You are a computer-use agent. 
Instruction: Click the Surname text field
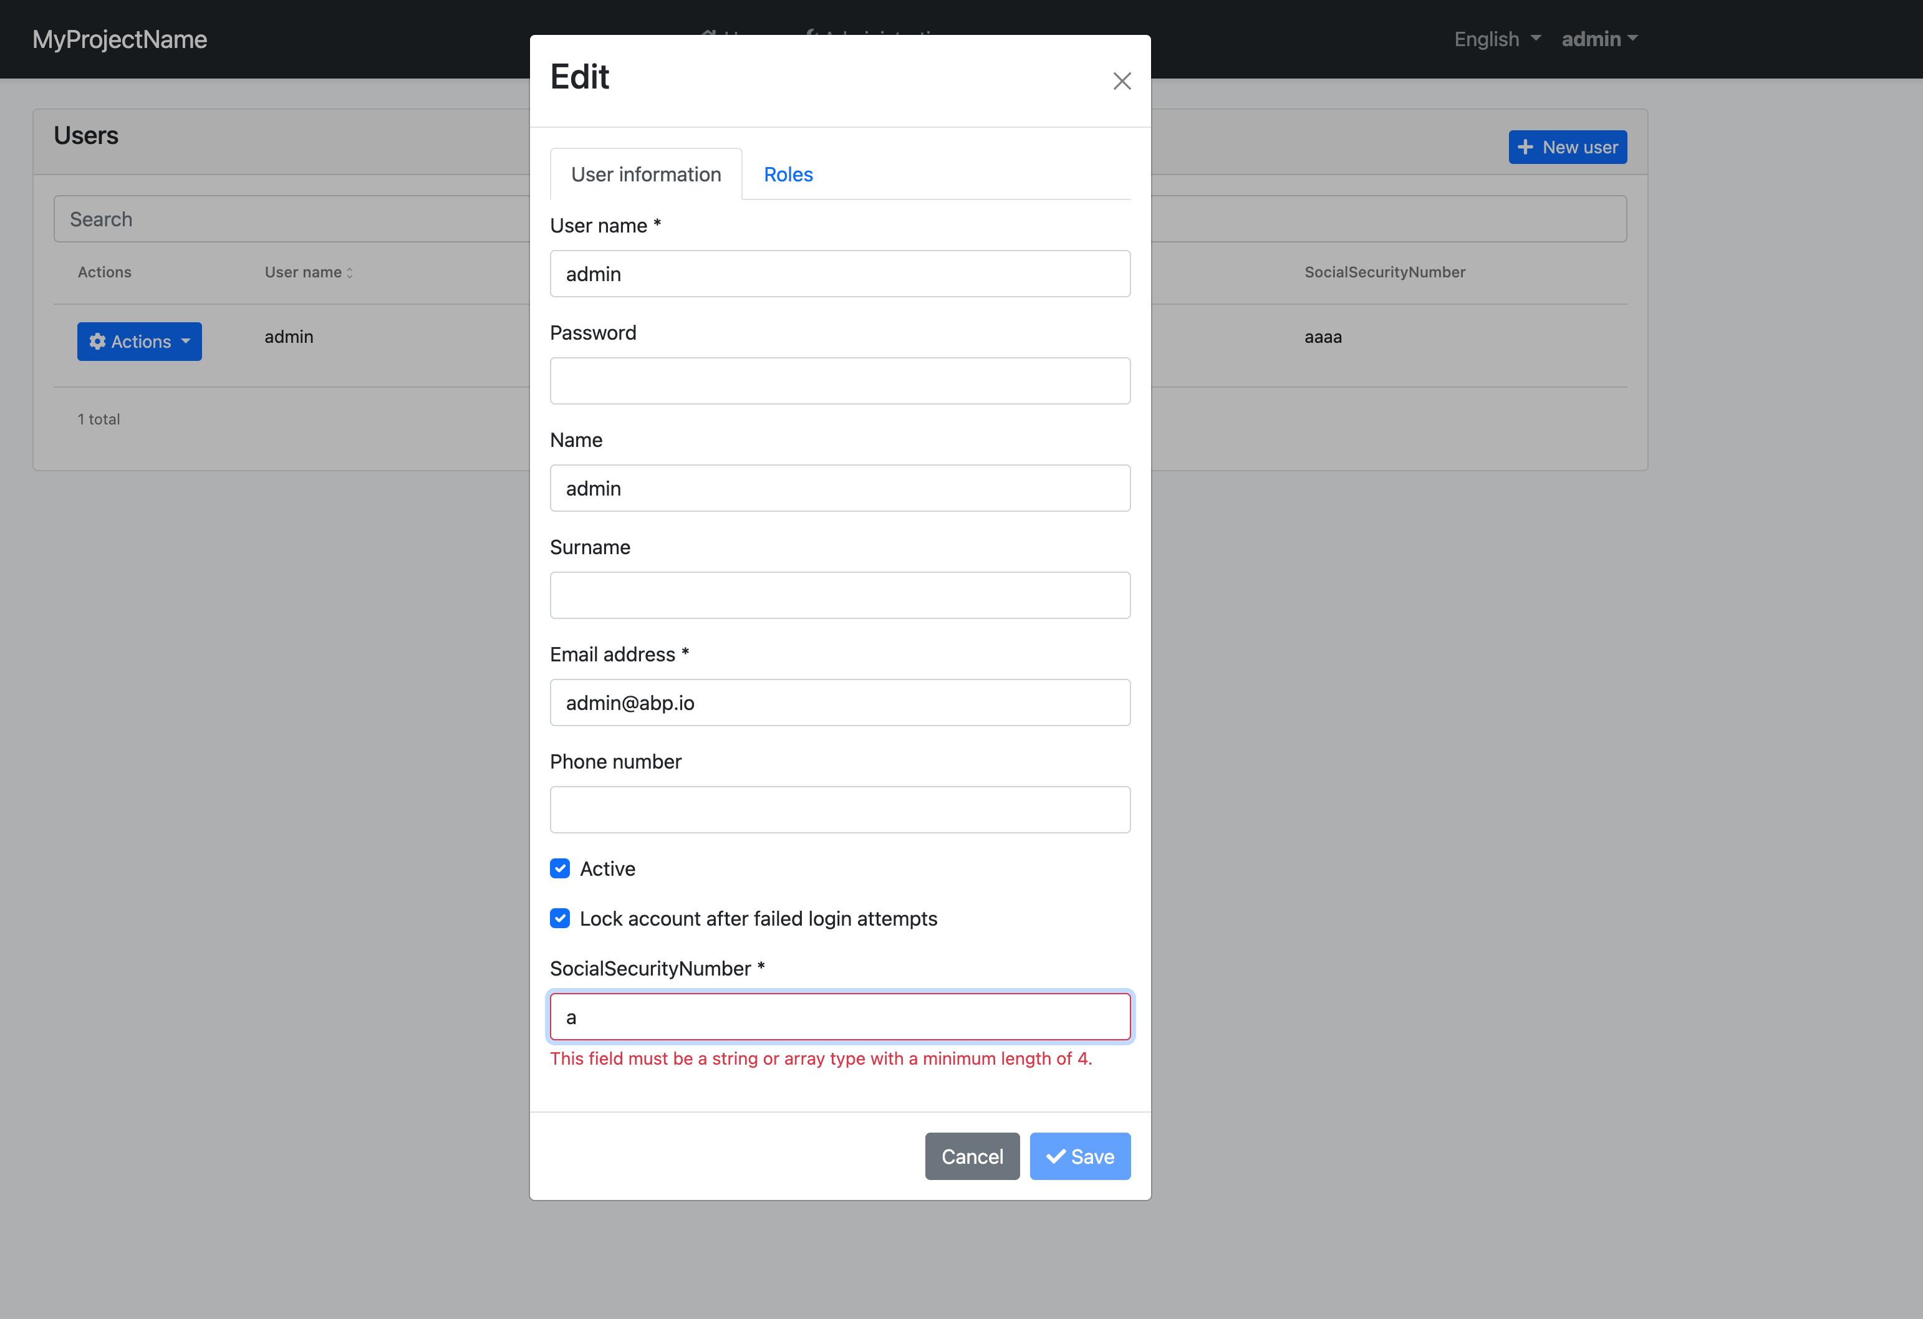coord(839,595)
